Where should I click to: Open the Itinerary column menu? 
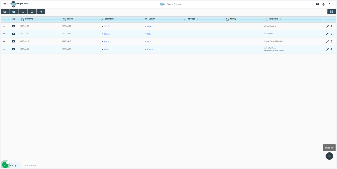(x=238, y=19)
